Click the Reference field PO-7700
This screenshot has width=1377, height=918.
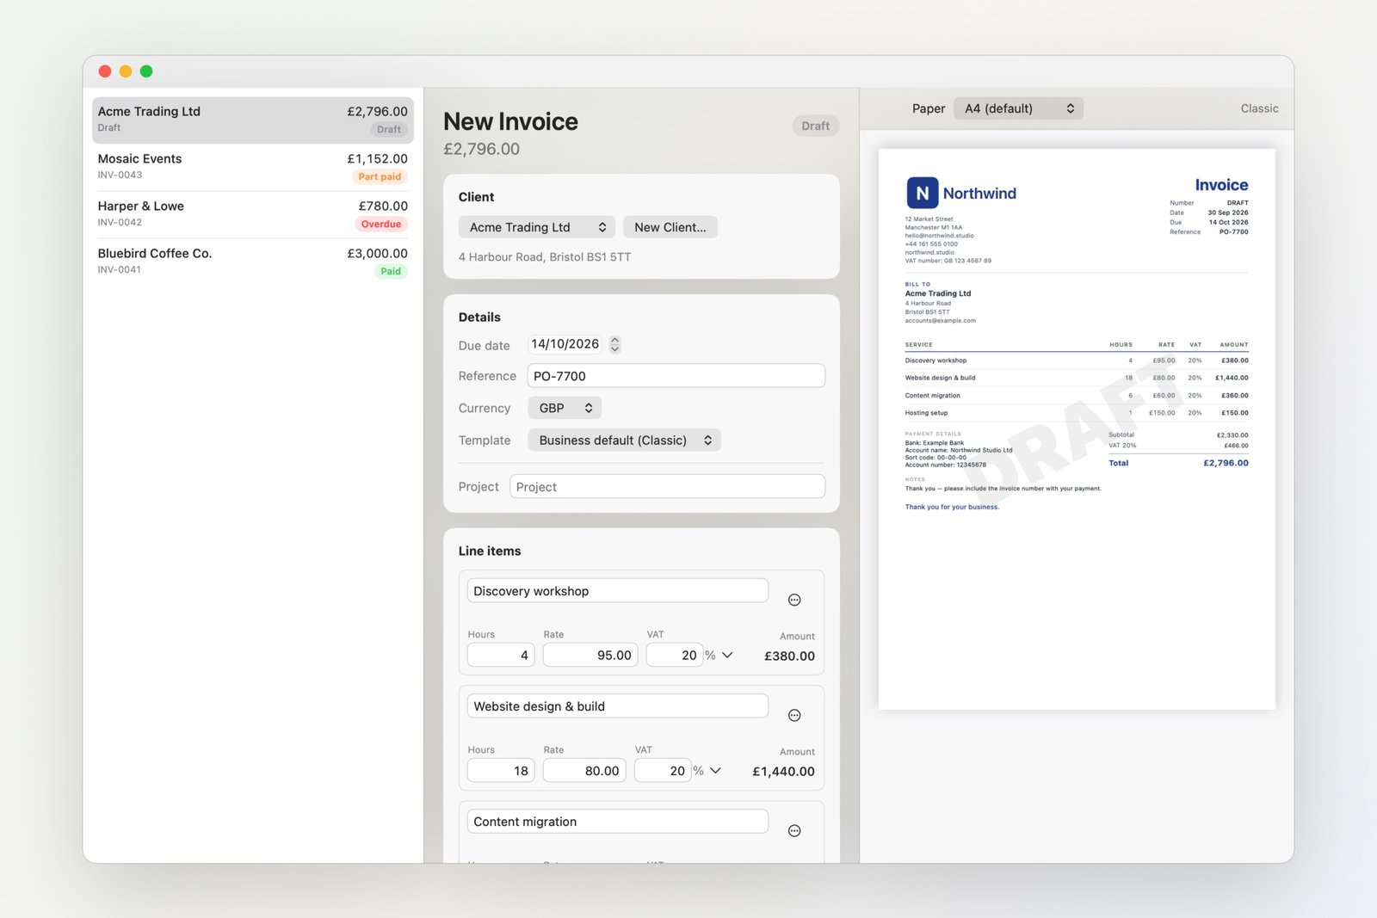click(x=676, y=376)
